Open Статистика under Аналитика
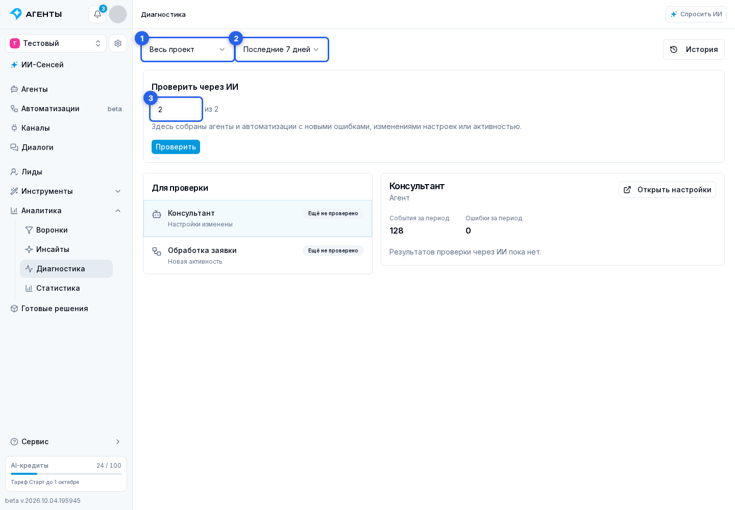The image size is (735, 510). (66, 288)
